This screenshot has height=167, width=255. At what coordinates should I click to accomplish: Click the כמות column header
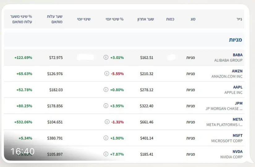coord(170,19)
